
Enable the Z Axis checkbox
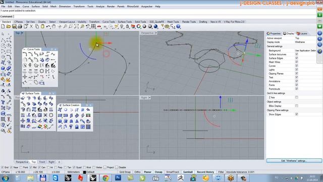click(297, 97)
